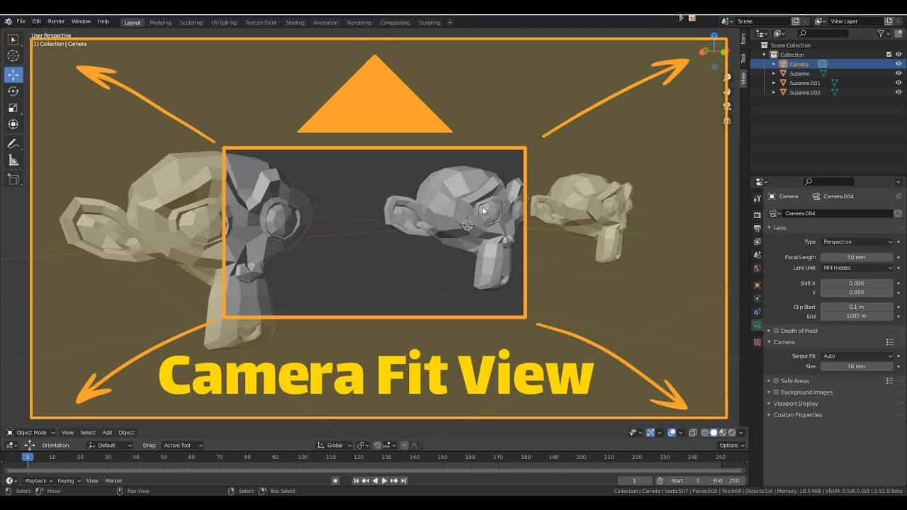Image resolution: width=907 pixels, height=510 pixels.
Task: Select the Measure tool
Action: (13, 160)
